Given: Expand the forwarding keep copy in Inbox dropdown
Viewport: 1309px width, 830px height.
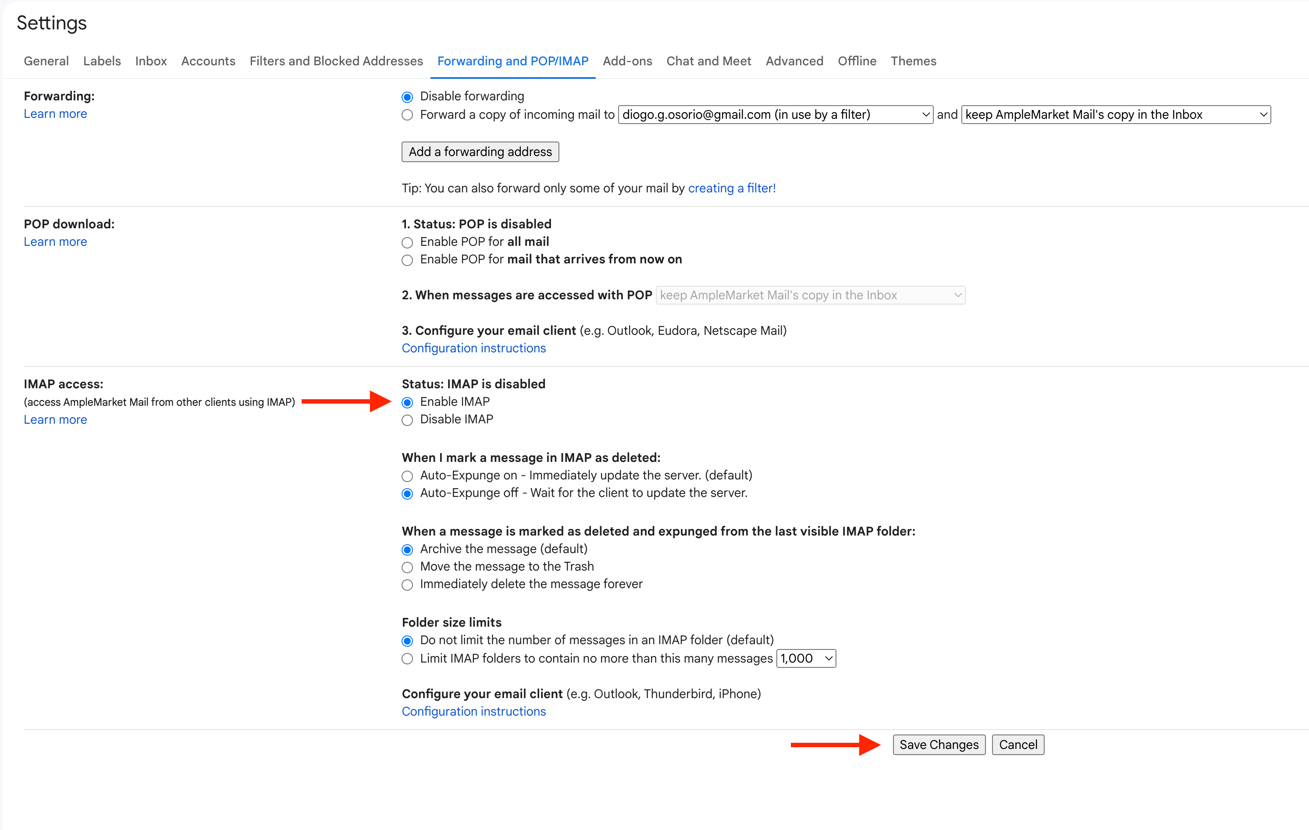Looking at the screenshot, I should tap(1116, 115).
